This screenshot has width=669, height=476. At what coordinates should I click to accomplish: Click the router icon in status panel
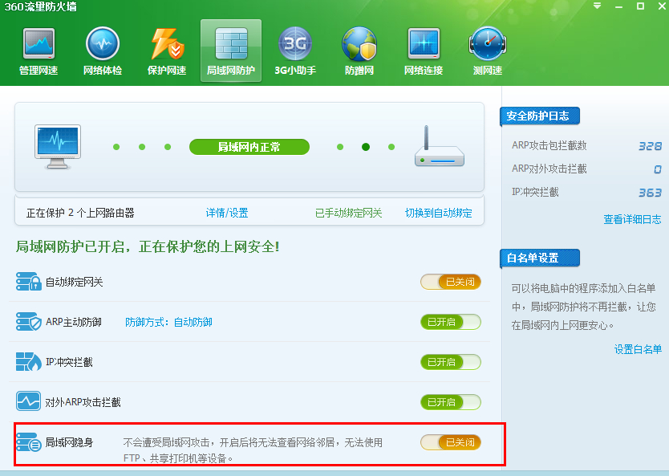click(x=439, y=147)
